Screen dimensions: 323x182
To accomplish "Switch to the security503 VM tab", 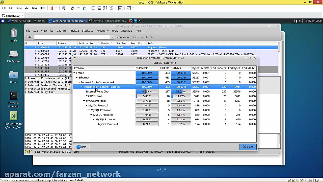I will pyautogui.click(x=13, y=16).
